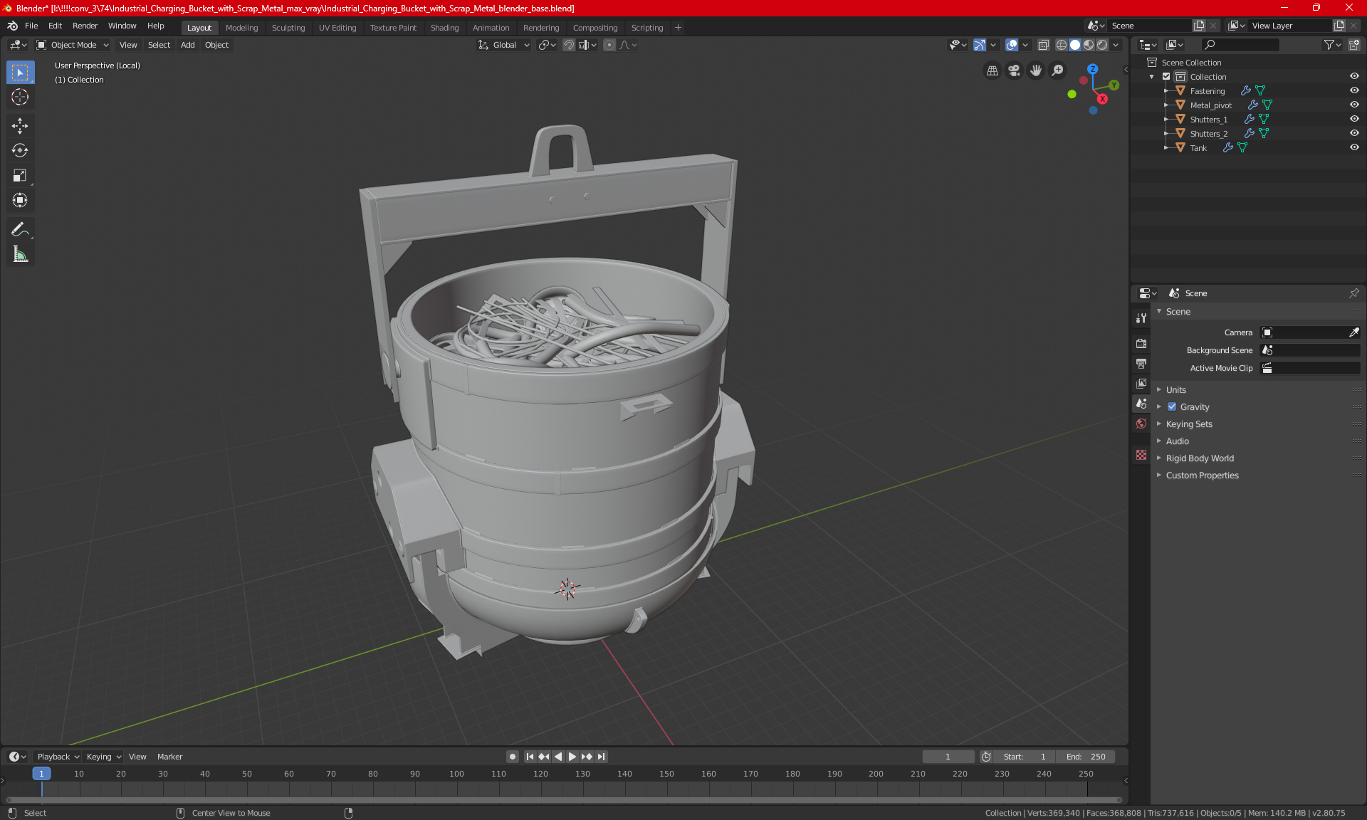The height and width of the screenshot is (820, 1367).
Task: Hide the Tank object in outliner
Action: (1354, 147)
